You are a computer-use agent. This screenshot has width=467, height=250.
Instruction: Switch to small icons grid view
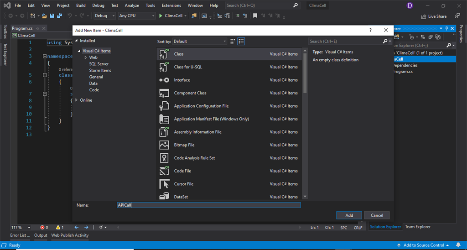pos(233,41)
